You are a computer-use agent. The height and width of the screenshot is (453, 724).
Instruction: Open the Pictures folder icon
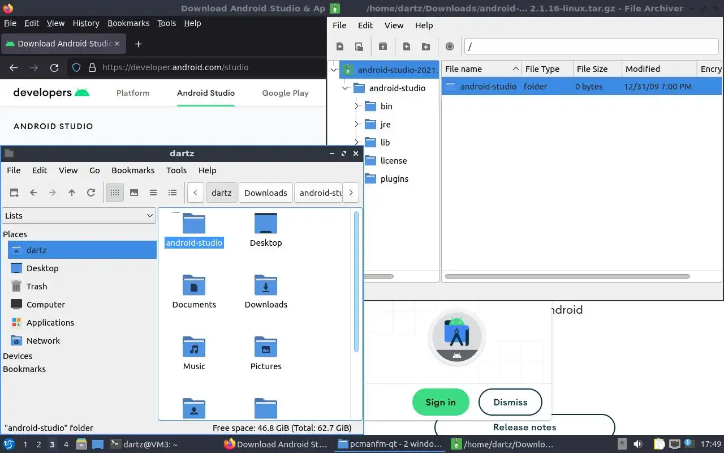(266, 347)
